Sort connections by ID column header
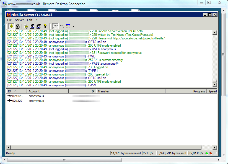The image size is (228, 164). 17,91
